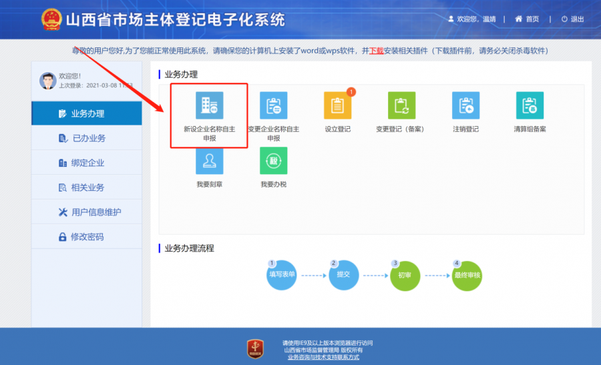Click the 填写表单 step circle
Viewport: 601px width, 365px height.
click(x=281, y=275)
